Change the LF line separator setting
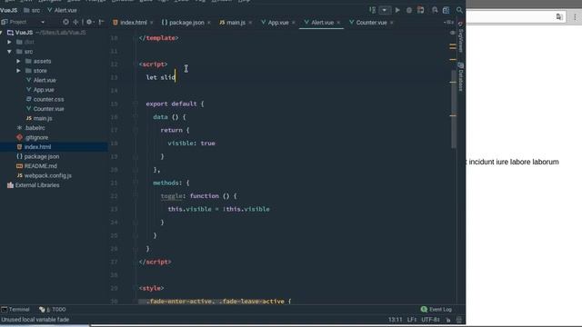This screenshot has width=582, height=327. point(411,320)
